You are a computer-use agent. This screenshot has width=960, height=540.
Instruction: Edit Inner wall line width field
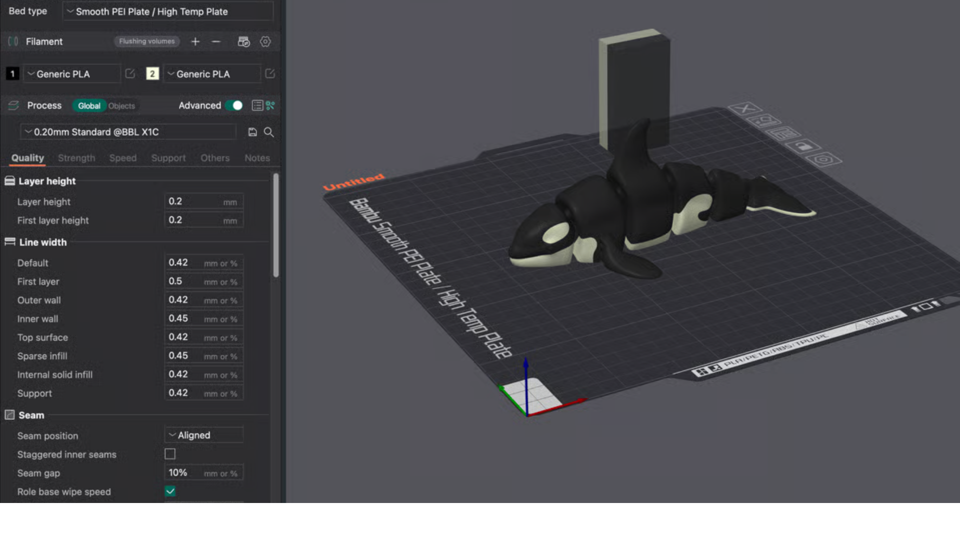click(204, 318)
